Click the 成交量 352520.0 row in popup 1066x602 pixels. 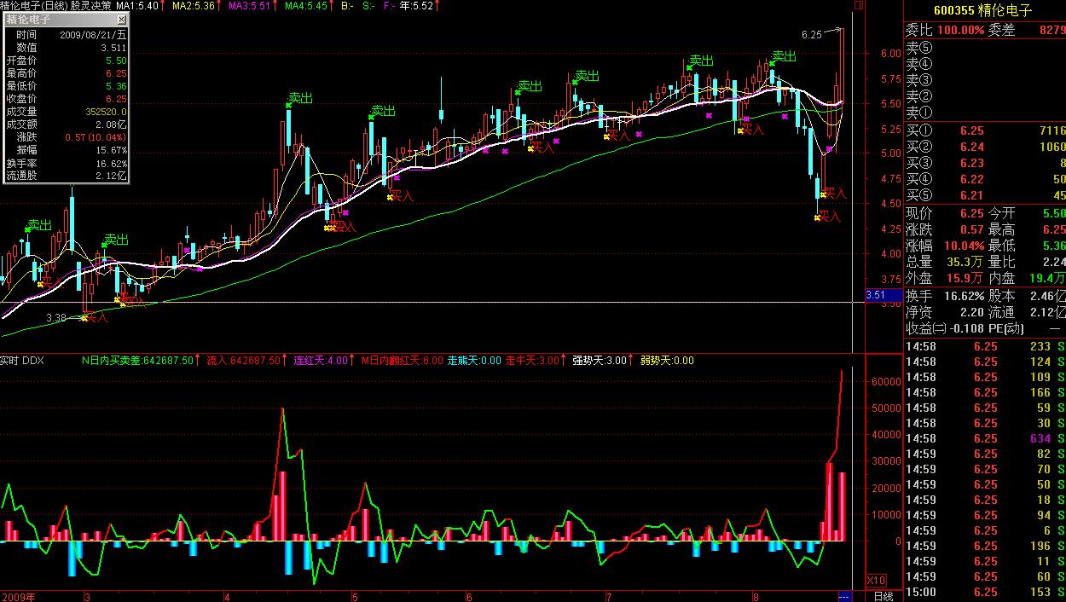67,112
